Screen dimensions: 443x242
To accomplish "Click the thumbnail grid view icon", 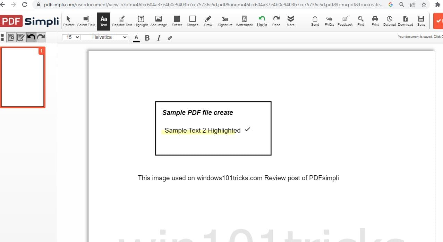I will click(x=2, y=37).
